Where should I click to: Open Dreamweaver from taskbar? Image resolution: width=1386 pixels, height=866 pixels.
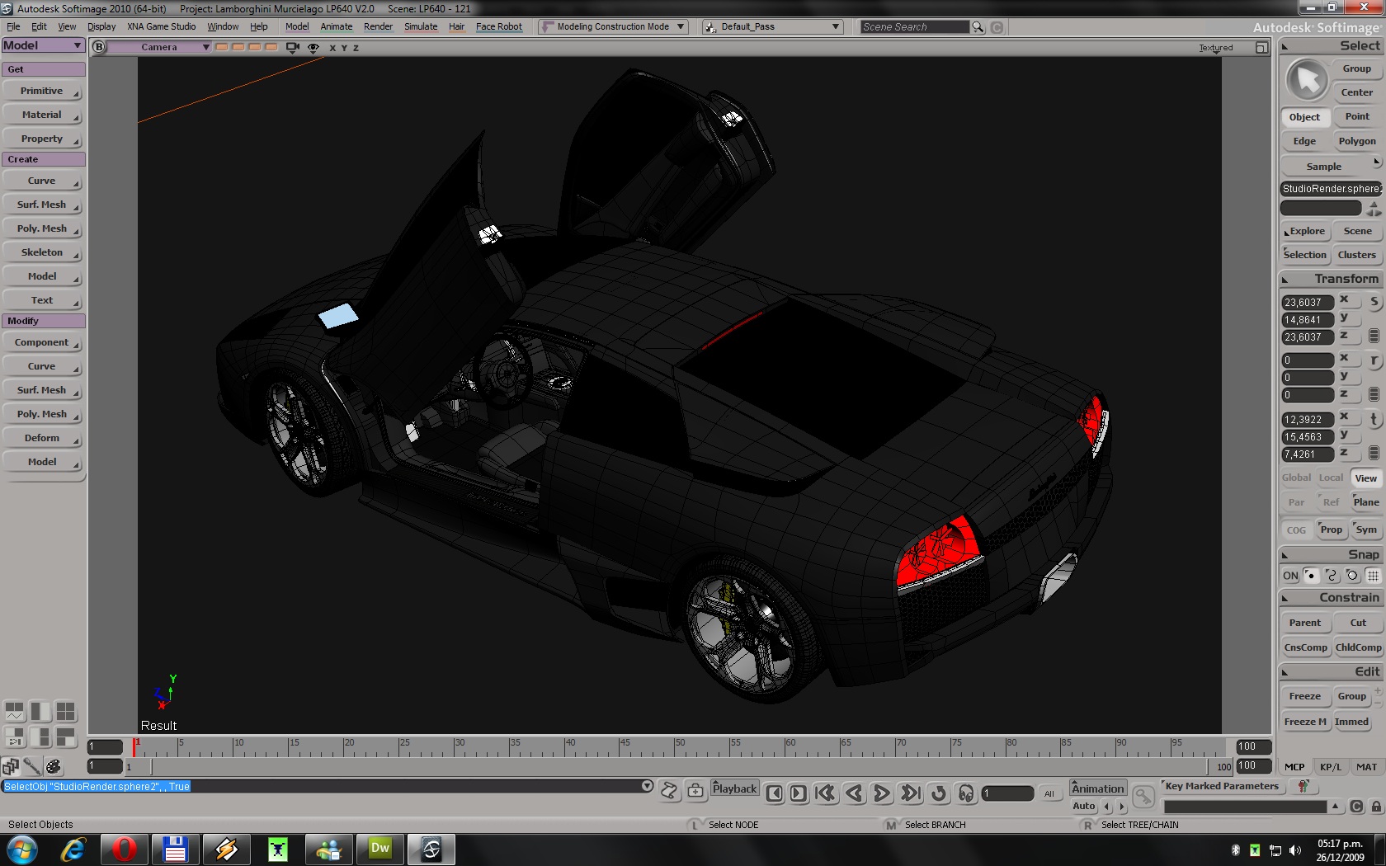379,850
